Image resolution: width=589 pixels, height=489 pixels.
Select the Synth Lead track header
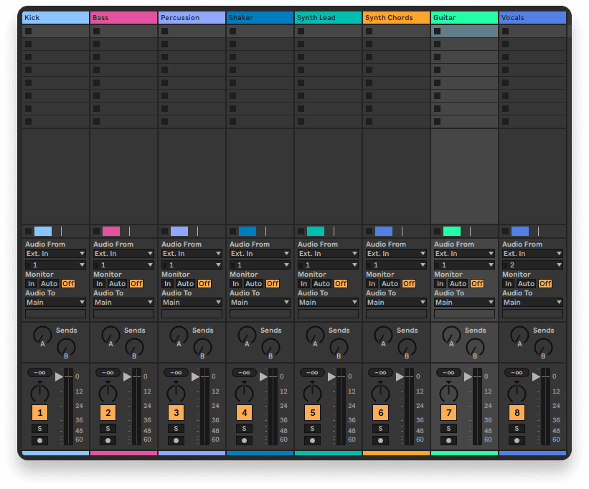click(328, 18)
